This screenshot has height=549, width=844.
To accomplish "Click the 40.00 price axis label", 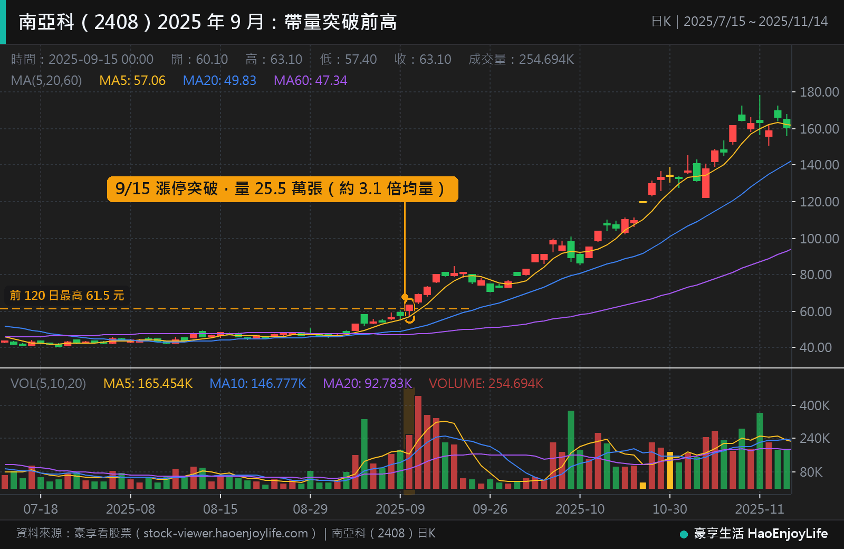I will (816, 347).
